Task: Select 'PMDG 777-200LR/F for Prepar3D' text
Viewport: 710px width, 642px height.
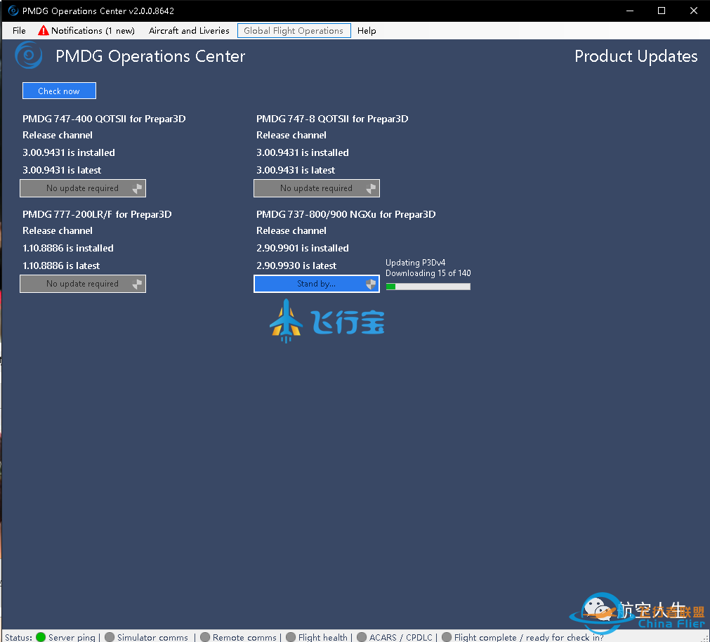Action: pyautogui.click(x=97, y=215)
